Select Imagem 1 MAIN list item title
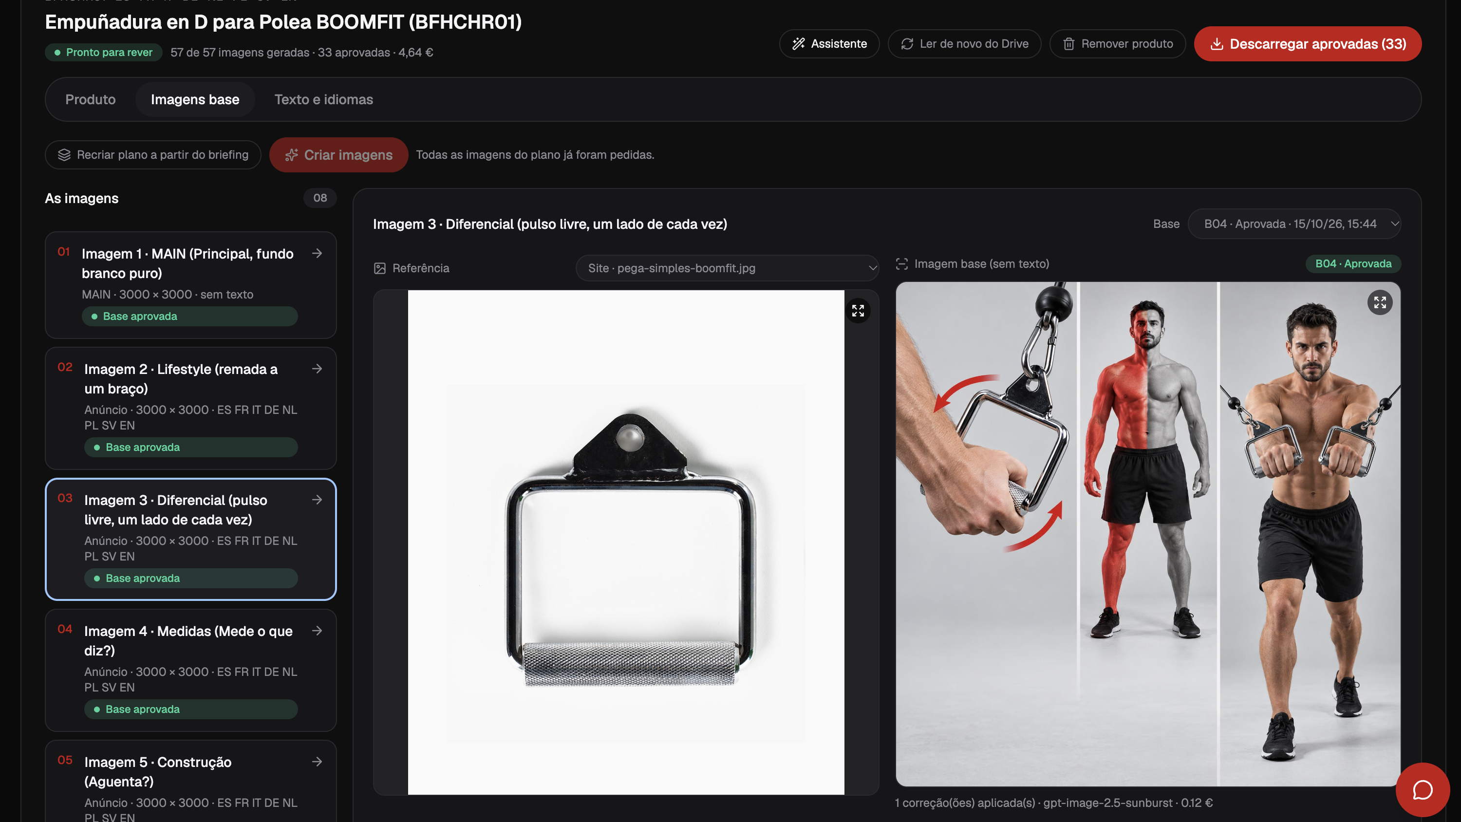The image size is (1461, 822). [x=187, y=263]
